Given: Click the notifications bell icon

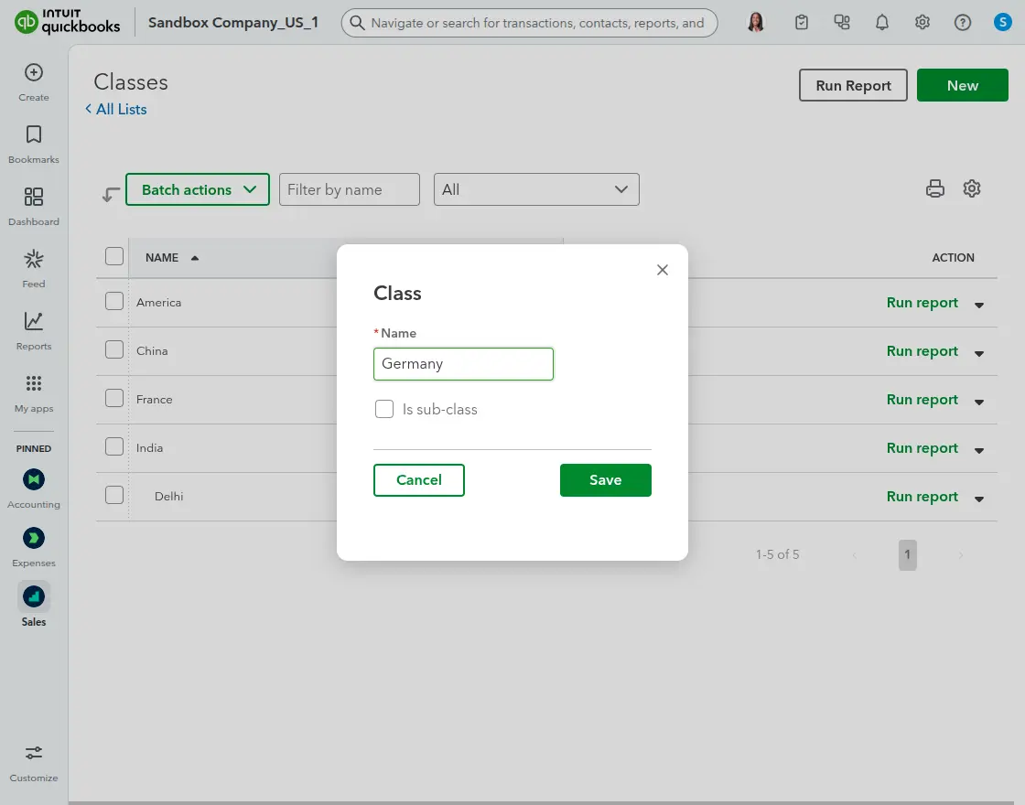Looking at the screenshot, I should 882,22.
